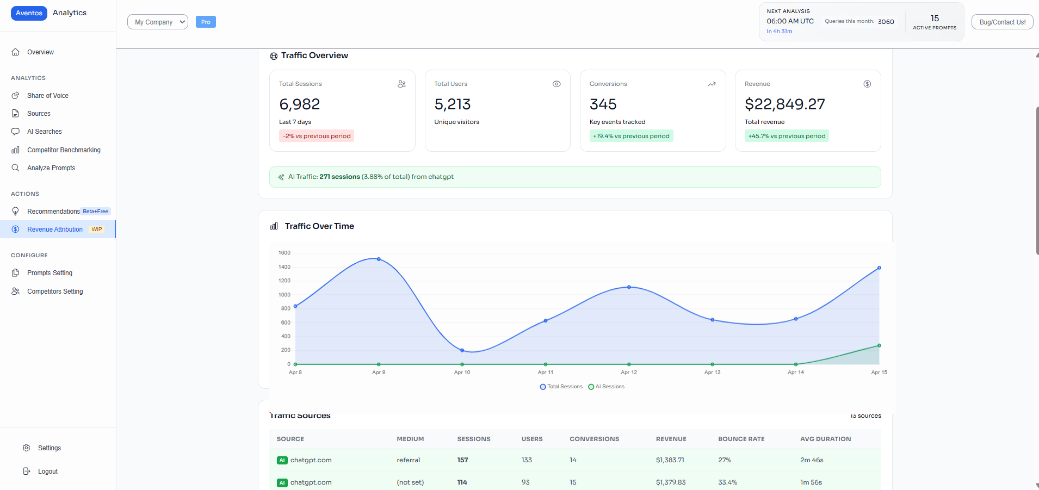The image size is (1039, 490).
Task: Click the Prompts Setting copy icon
Action: click(16, 273)
